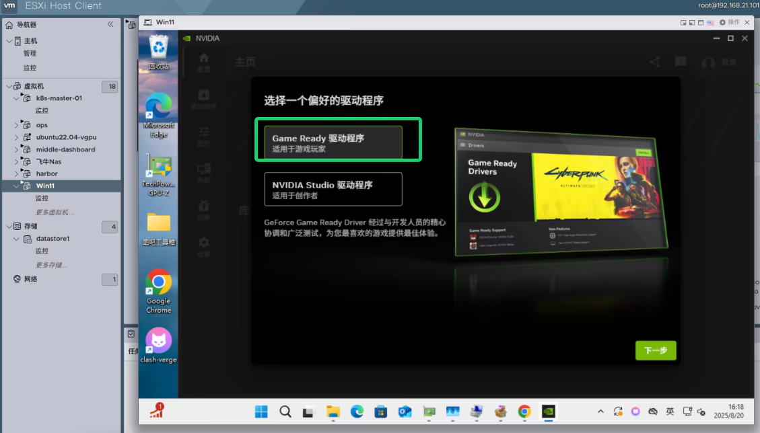Open Task View from the taskbar

pos(308,411)
